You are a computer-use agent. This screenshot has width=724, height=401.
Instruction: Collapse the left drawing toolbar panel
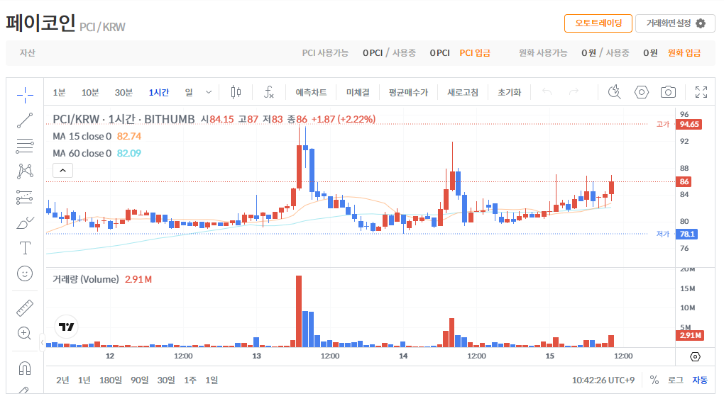pos(41,343)
